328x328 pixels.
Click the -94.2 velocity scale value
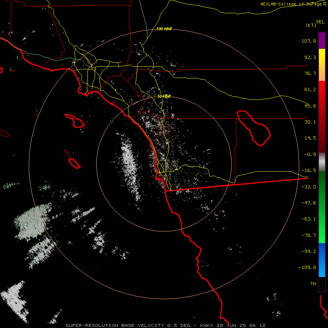(309, 251)
